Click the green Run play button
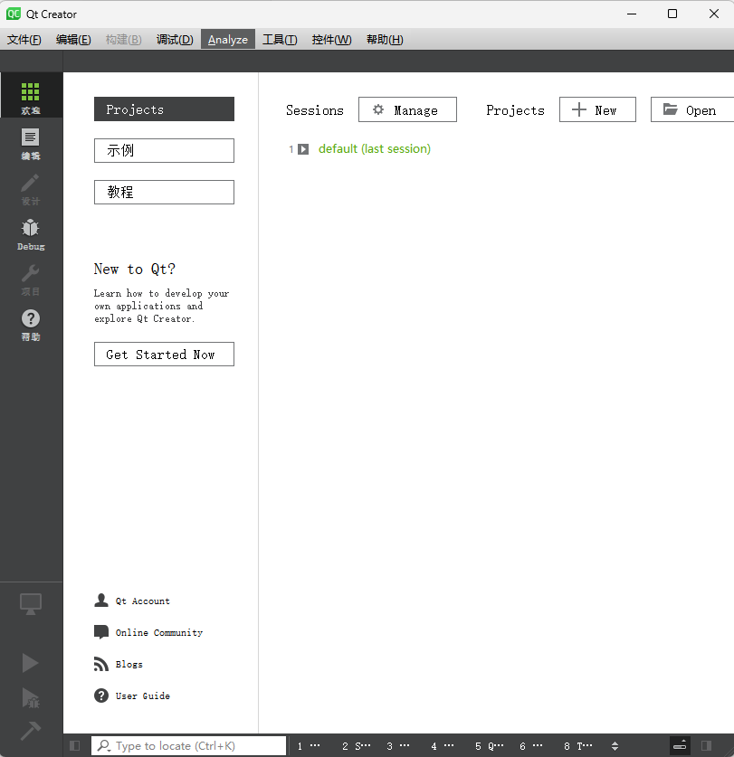 (31, 663)
